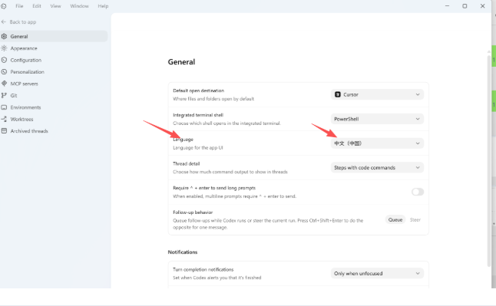Viewport: 496px width, 306px height.
Task: Click the Personalization icon in sidebar
Action: click(4, 72)
